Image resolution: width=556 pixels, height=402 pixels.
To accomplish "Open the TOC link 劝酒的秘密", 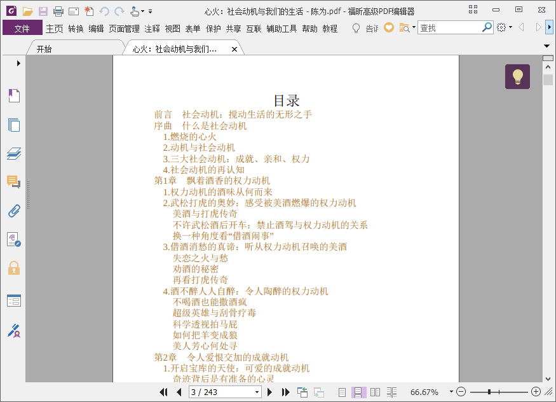I will coord(195,269).
